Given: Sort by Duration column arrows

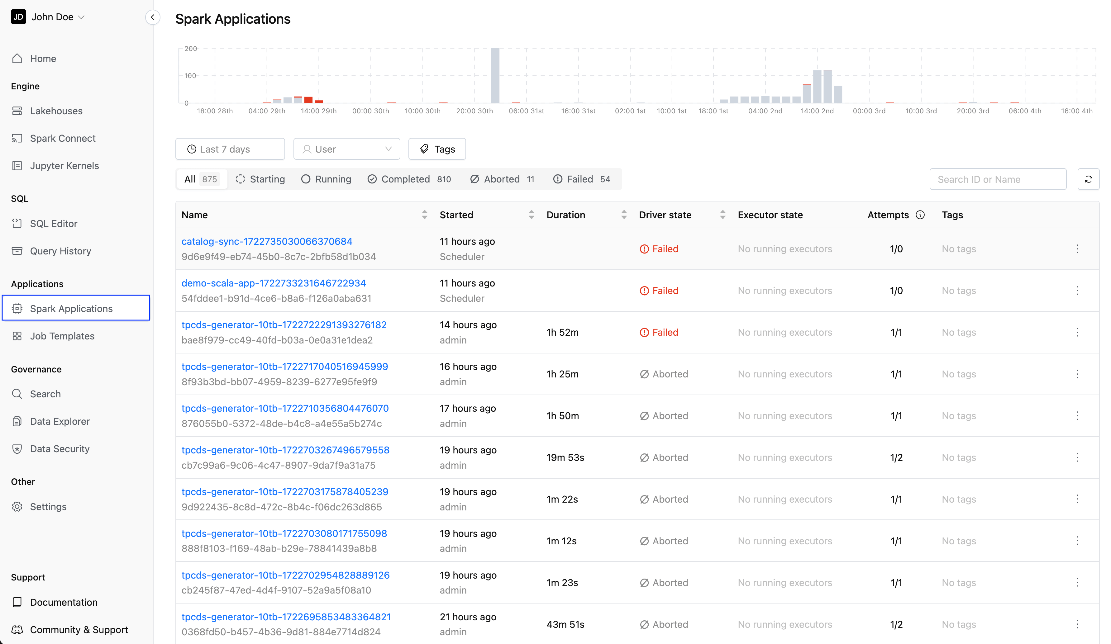Looking at the screenshot, I should 624,215.
